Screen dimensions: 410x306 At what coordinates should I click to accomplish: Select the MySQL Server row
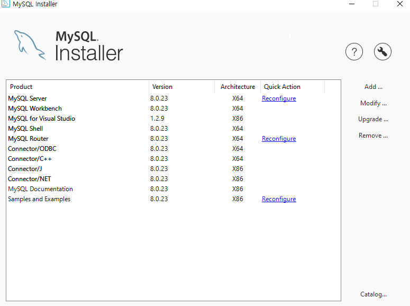tap(174, 98)
